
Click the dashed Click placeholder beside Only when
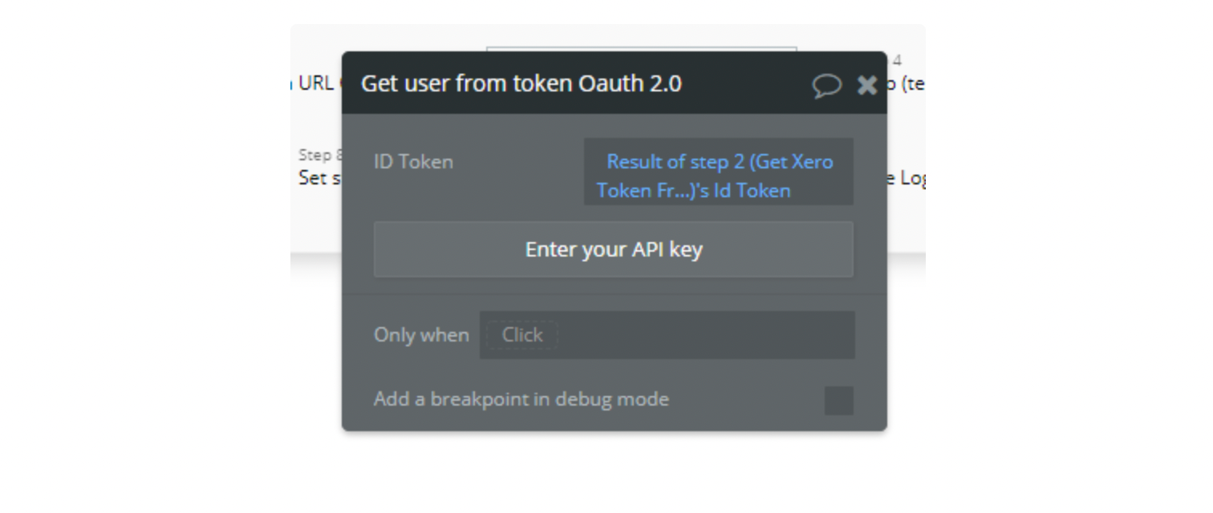click(522, 335)
